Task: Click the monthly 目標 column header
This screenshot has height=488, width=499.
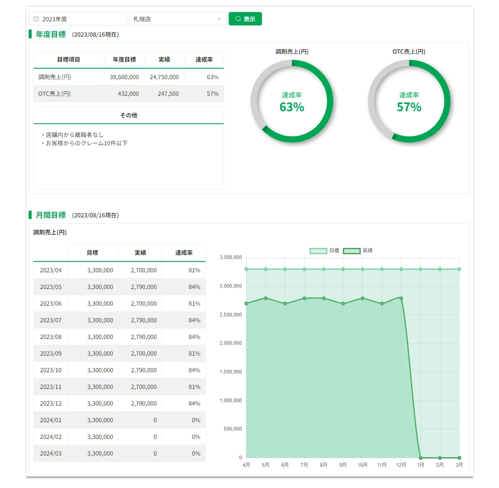Action: point(93,253)
